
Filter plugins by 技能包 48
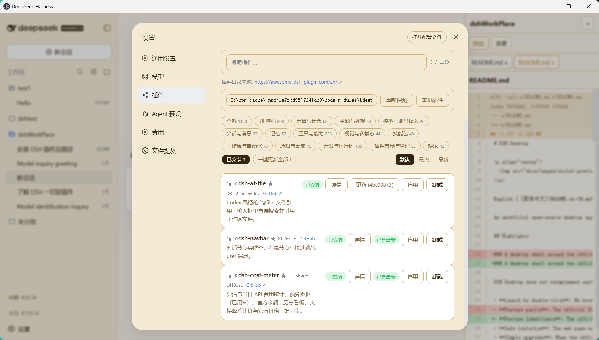click(403, 134)
